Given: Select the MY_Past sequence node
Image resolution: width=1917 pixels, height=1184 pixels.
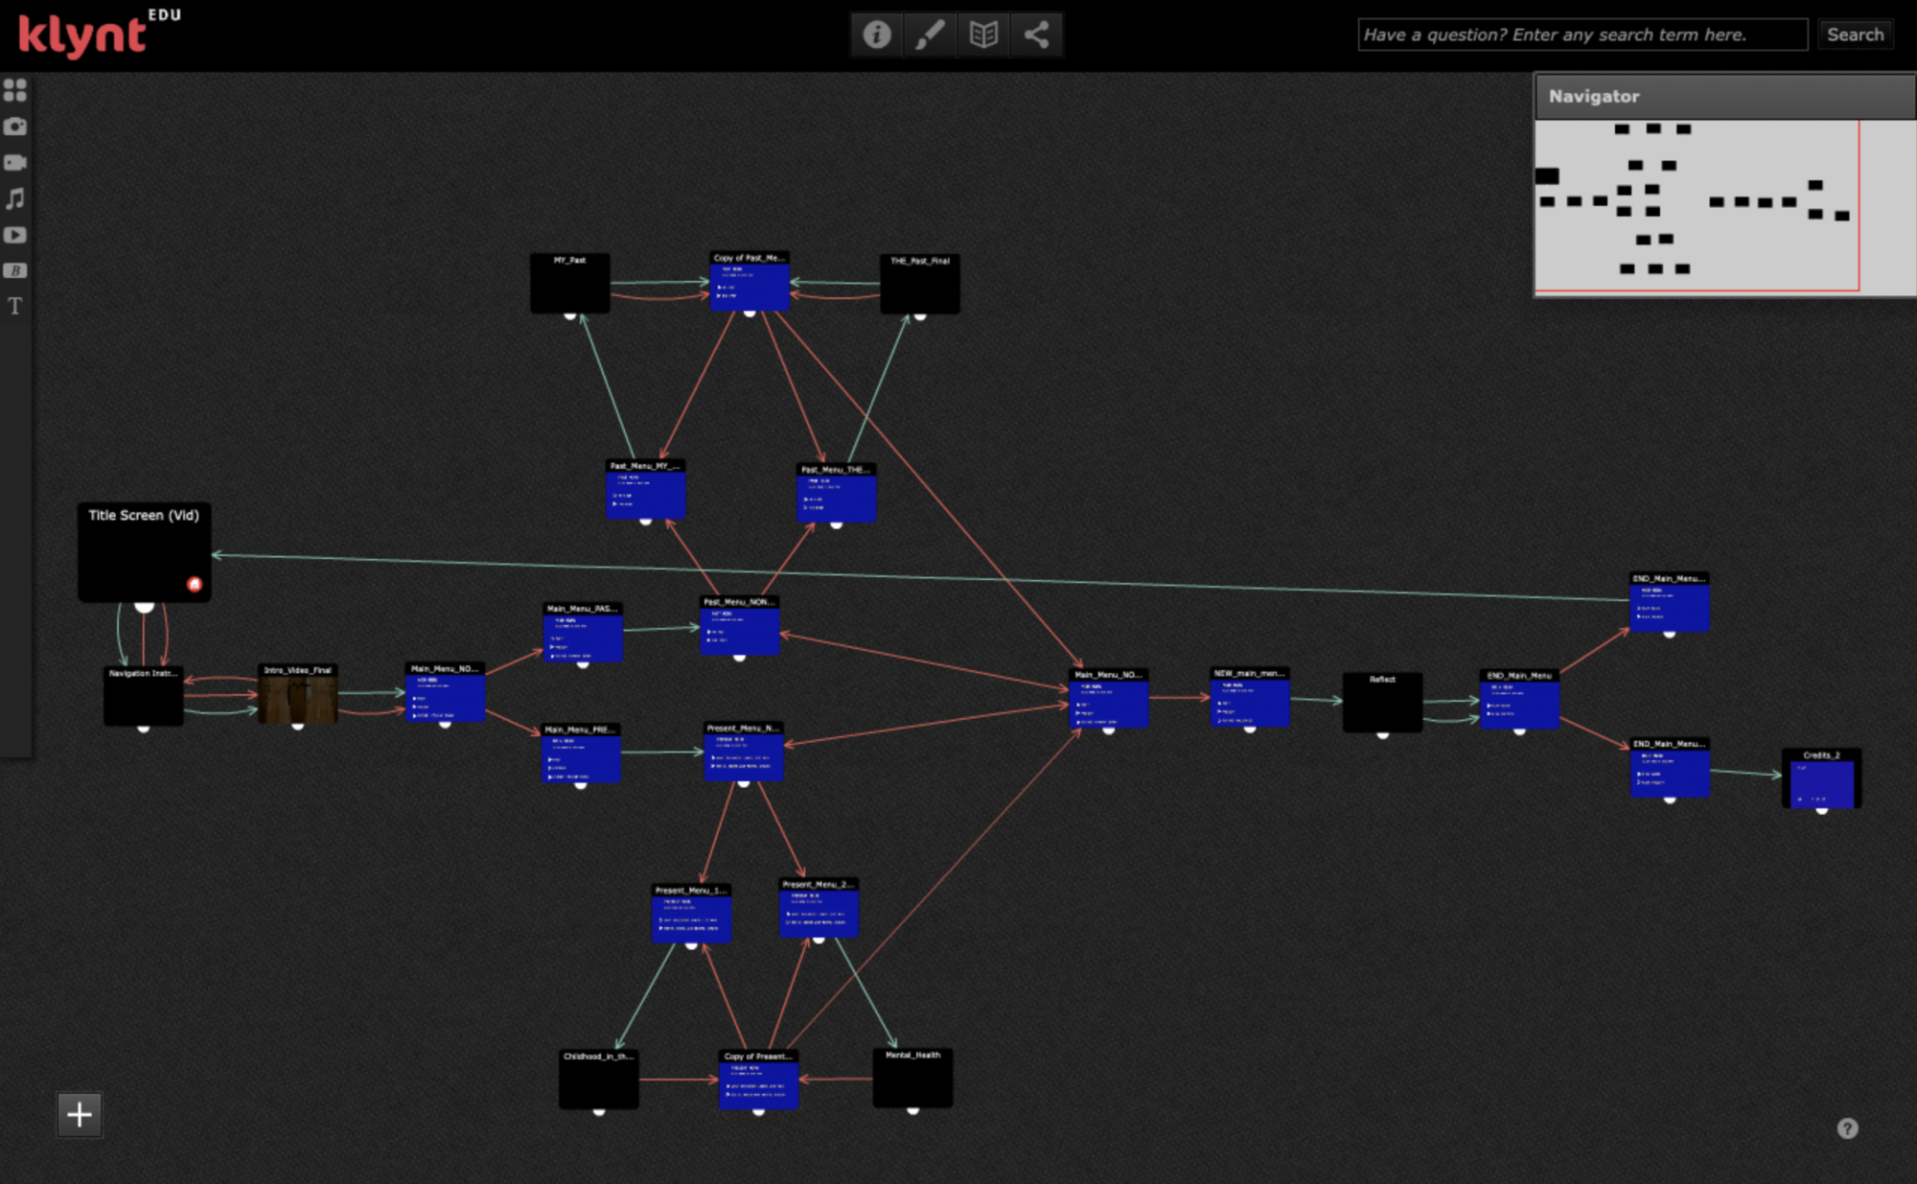Looking at the screenshot, I should (570, 283).
